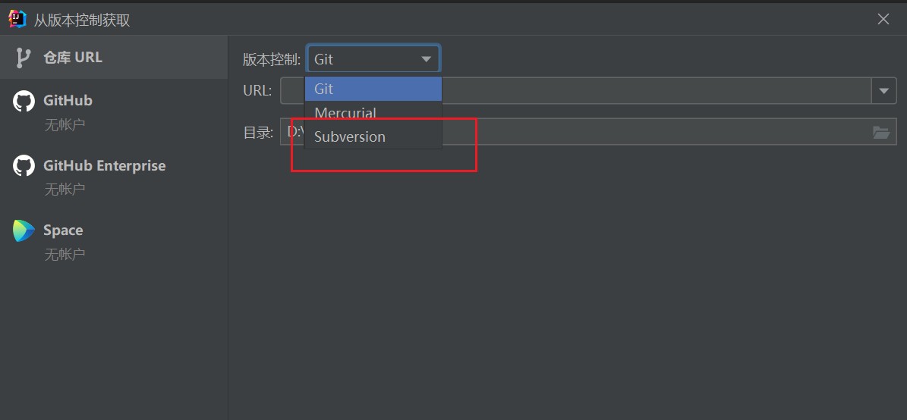Click the JetBrains Space logo icon

click(x=24, y=230)
